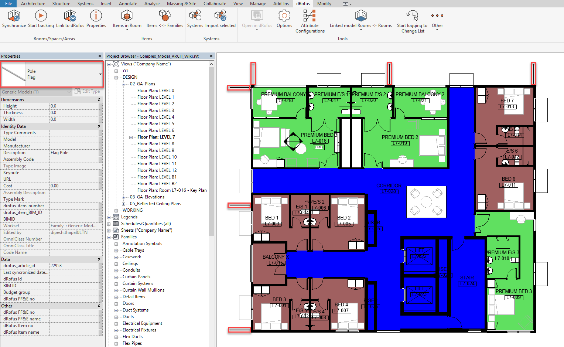This screenshot has height=347, width=564.
Task: Switch to the Architecture ribbon tab
Action: [33, 4]
